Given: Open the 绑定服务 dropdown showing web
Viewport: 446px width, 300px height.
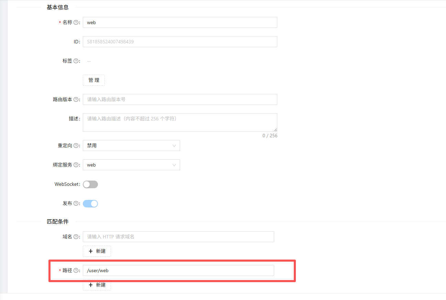Looking at the screenshot, I should pos(131,165).
